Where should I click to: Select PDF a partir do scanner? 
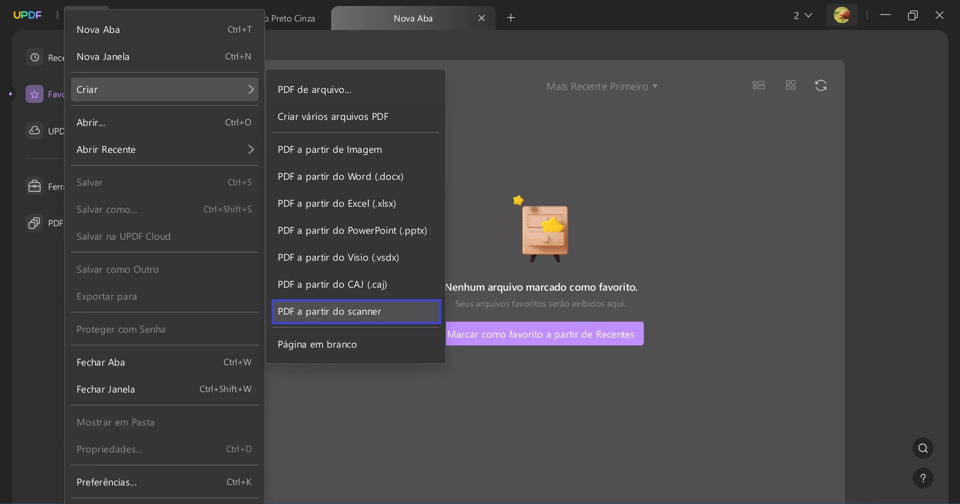point(356,311)
